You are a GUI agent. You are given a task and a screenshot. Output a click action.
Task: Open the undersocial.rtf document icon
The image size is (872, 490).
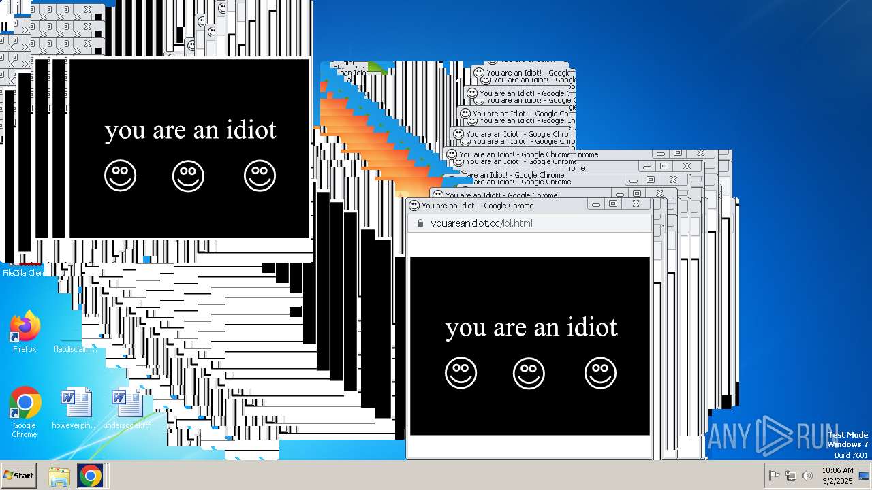[127, 408]
